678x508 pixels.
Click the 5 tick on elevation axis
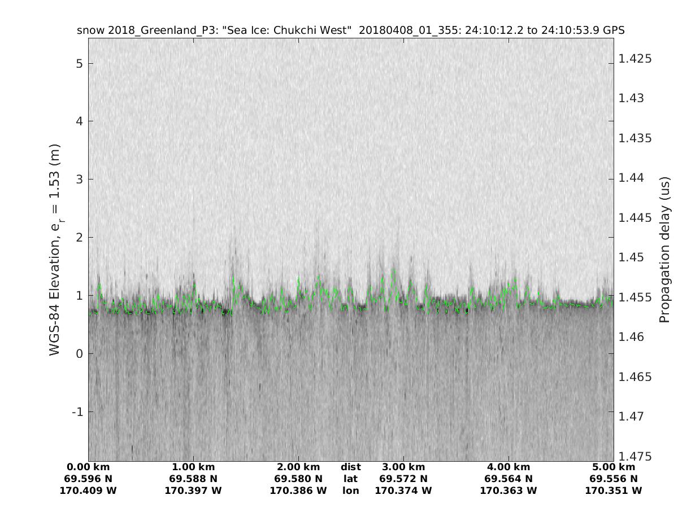(80, 63)
